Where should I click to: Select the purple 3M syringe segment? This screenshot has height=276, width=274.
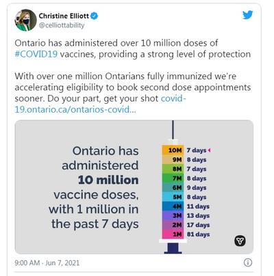[x=173, y=216]
